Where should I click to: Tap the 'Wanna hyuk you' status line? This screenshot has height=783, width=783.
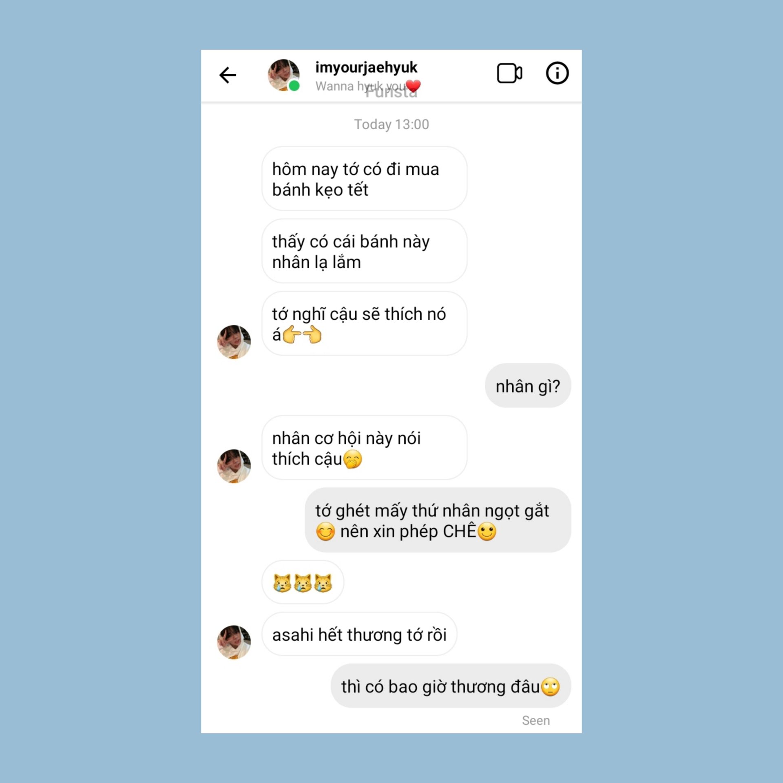tap(360, 86)
